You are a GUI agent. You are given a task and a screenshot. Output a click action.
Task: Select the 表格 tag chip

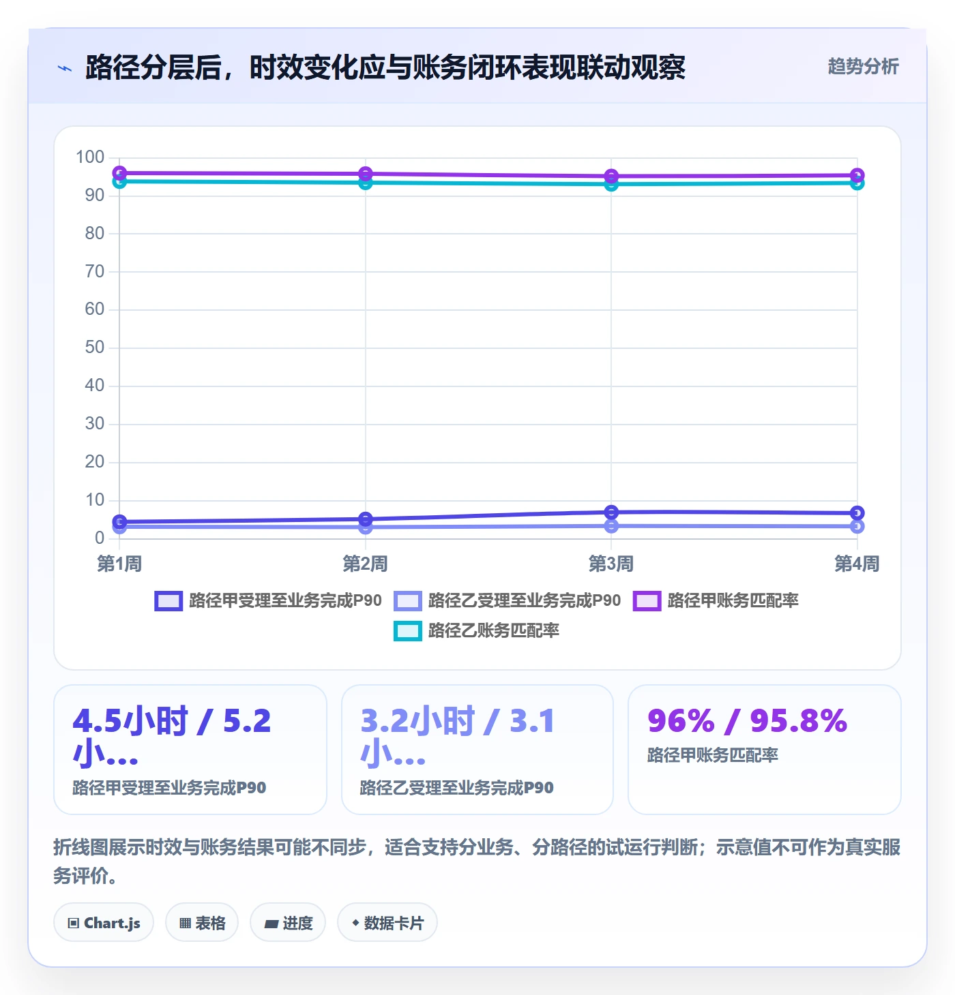tap(202, 923)
